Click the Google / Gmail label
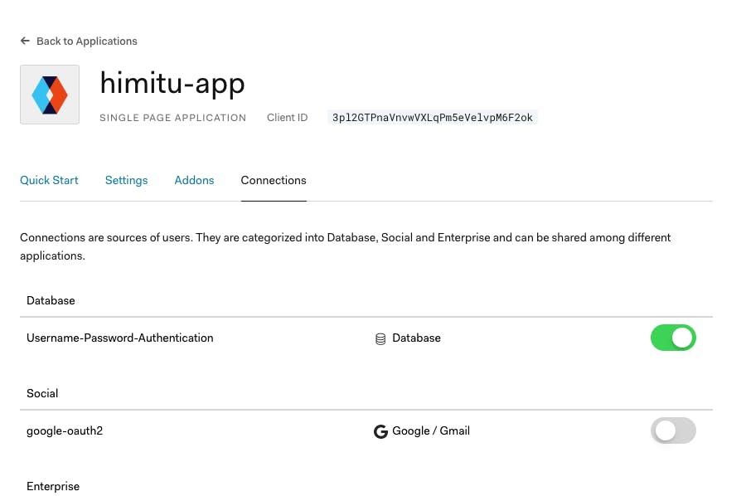Screen dimensions: 746x496 tap(431, 430)
